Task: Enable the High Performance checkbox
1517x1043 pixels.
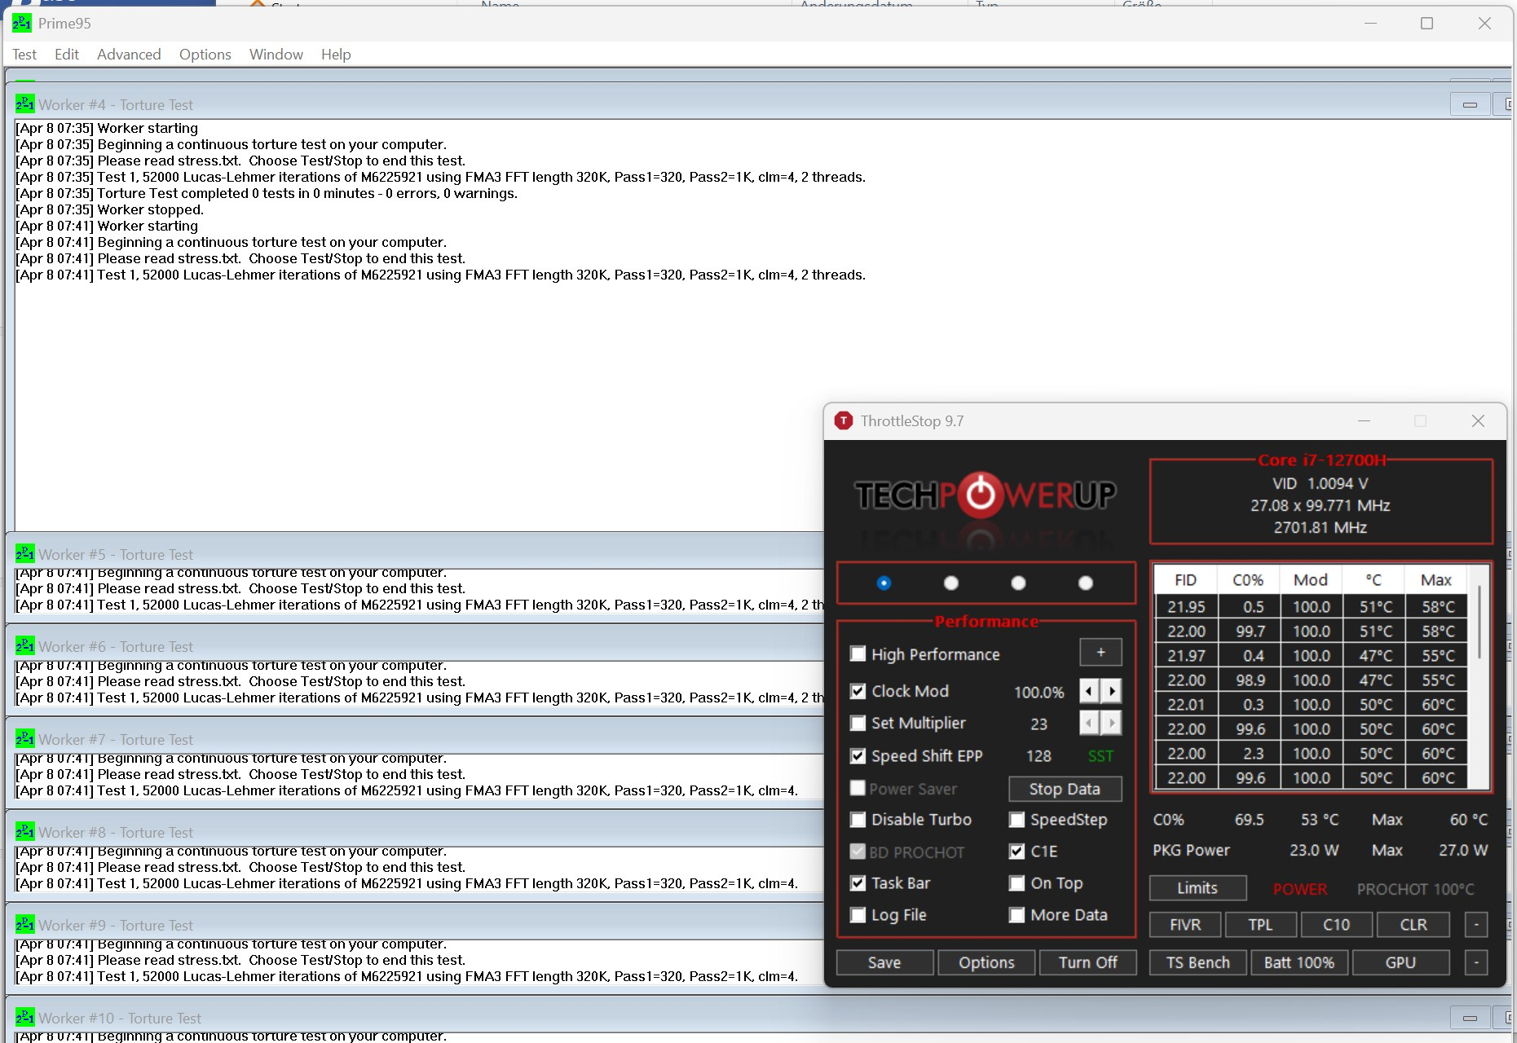Action: [858, 654]
